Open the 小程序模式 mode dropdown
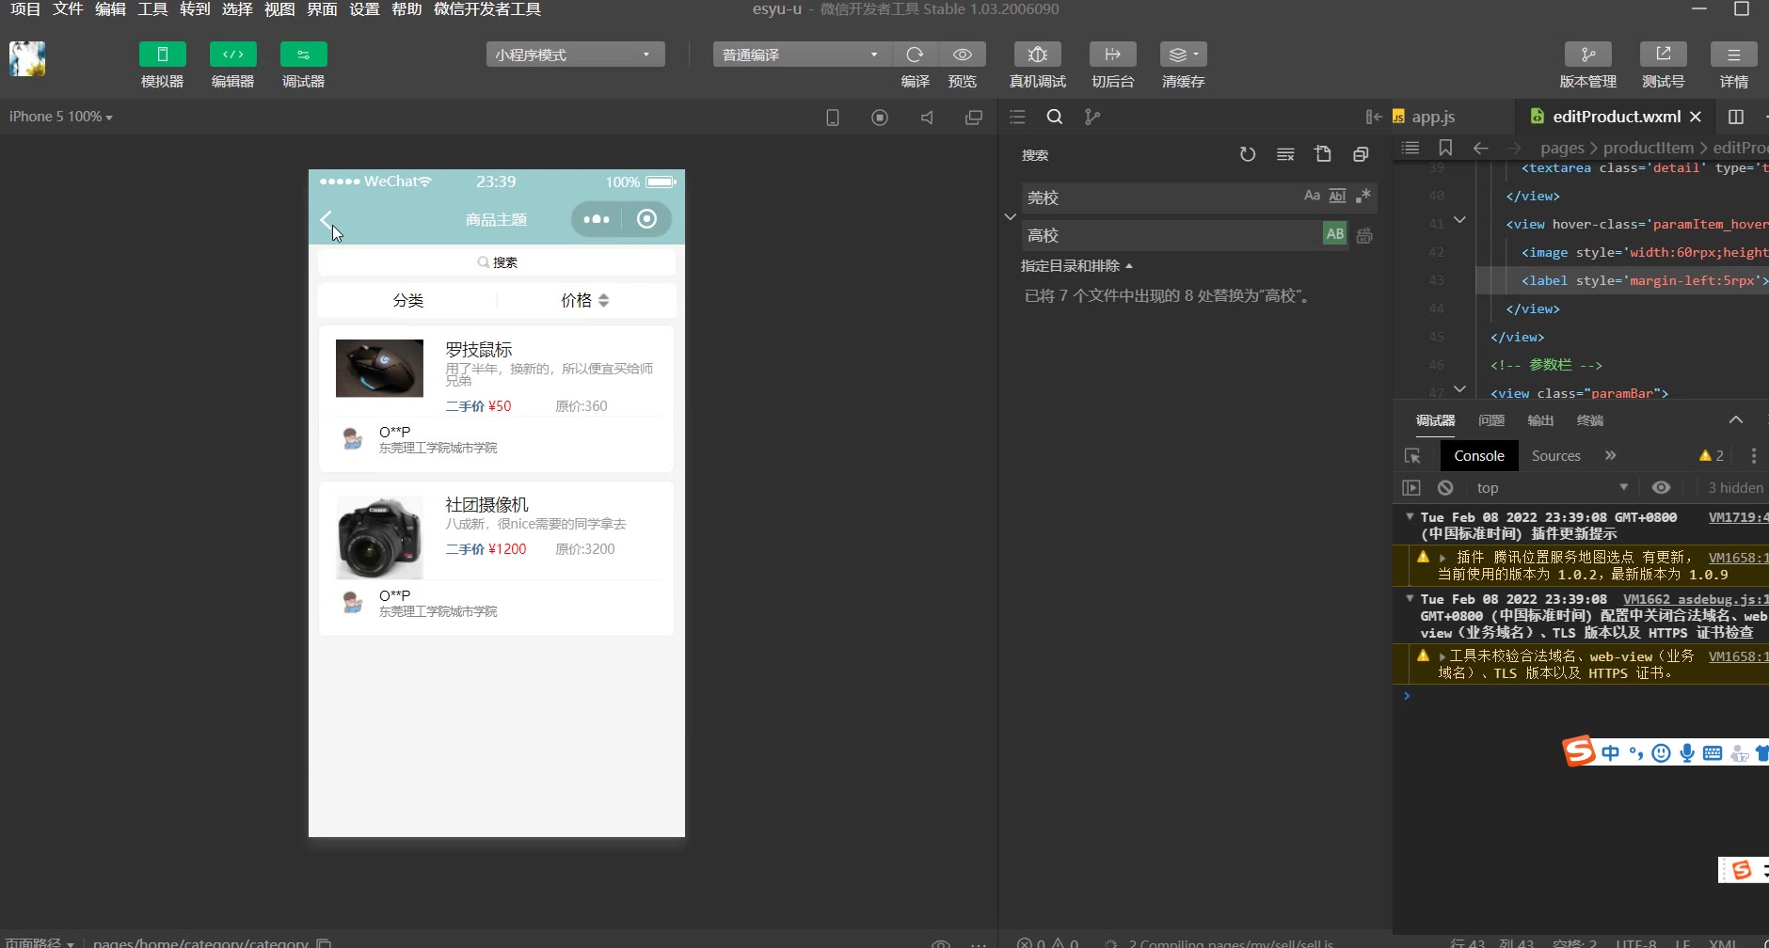The height and width of the screenshot is (948, 1769). (575, 55)
